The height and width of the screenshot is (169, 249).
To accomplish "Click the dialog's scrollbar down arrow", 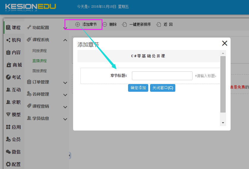I will click(x=223, y=123).
